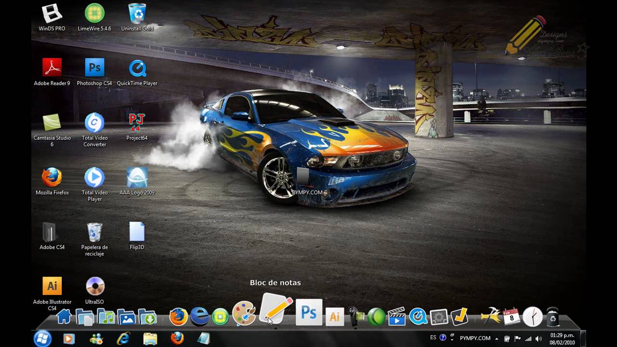
Task: Open the WinDS PRO desktop shortcut
Action: pos(52,17)
